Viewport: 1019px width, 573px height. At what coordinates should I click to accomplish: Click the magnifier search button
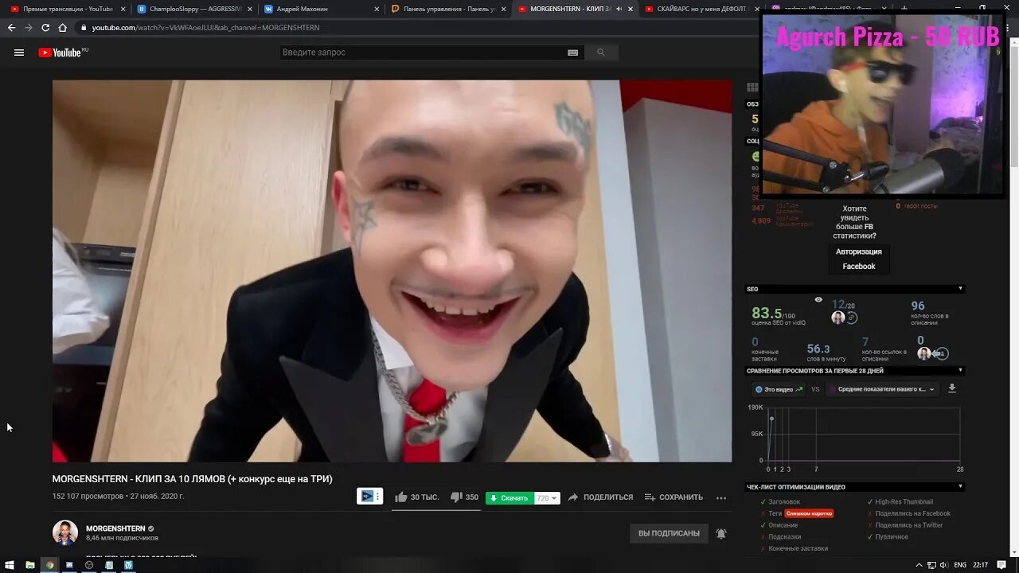coord(601,53)
